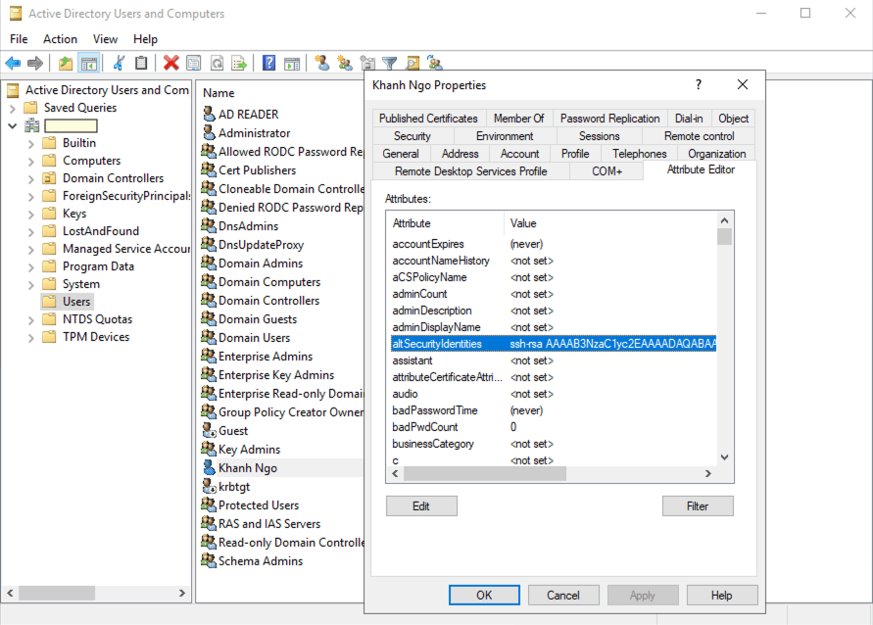The width and height of the screenshot is (873, 625).
Task: Expand the LostAndFound container
Action: click(x=31, y=232)
